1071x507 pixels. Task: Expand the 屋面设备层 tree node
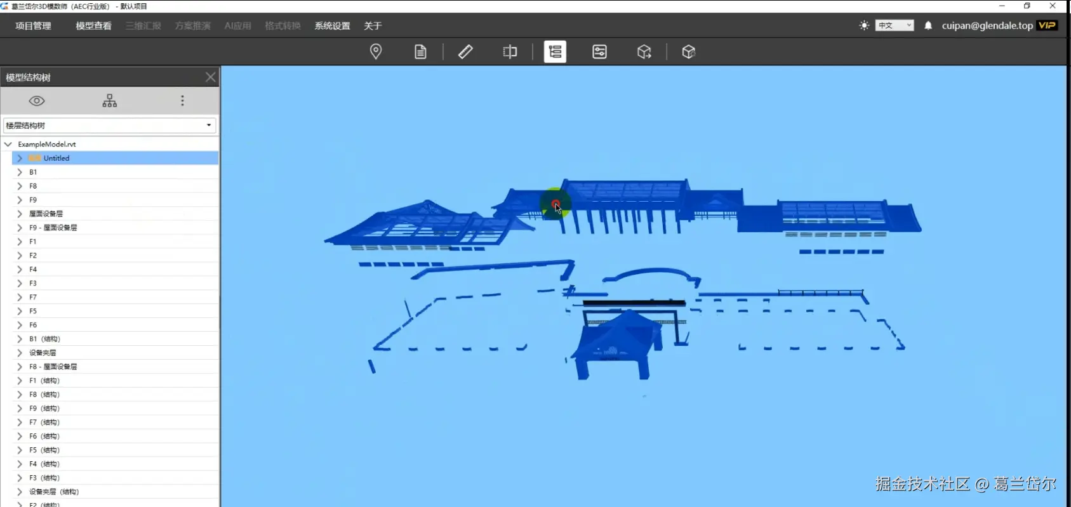click(20, 214)
